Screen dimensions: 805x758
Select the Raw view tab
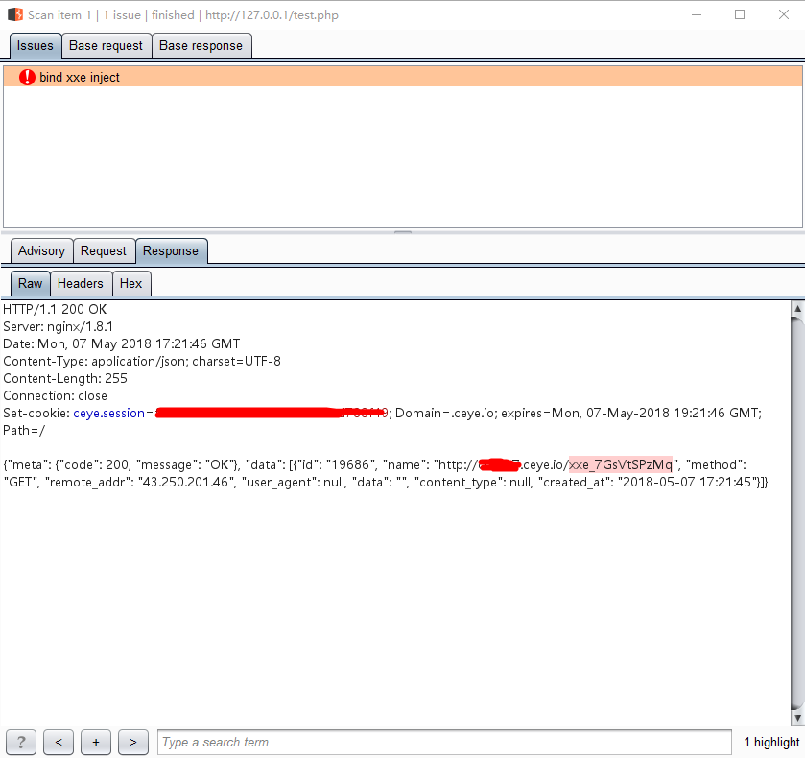tap(31, 283)
